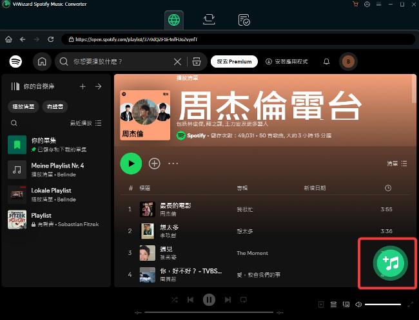Click the Premium upgrade button
Viewport: 419px width, 320px height.
click(234, 62)
